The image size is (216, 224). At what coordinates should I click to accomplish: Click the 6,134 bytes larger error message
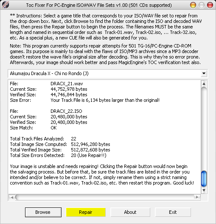coord(105,100)
